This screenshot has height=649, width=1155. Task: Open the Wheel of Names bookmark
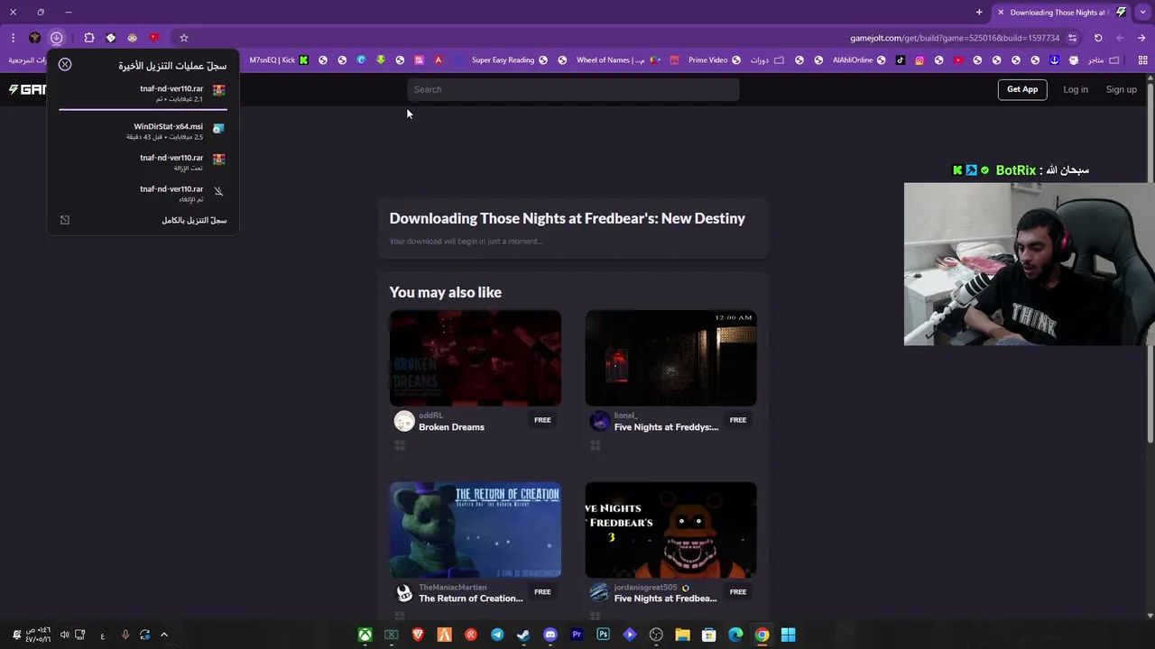point(618,60)
